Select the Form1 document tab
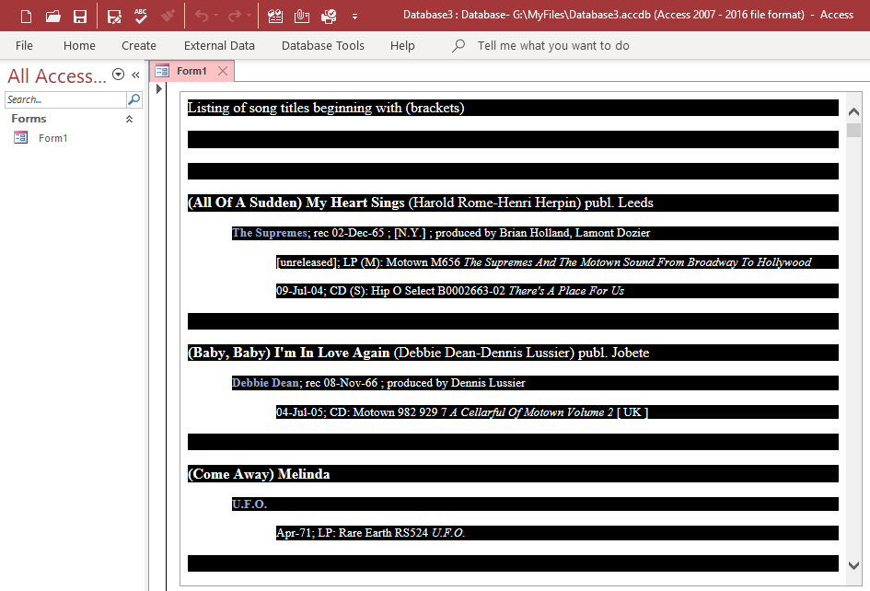 [191, 71]
